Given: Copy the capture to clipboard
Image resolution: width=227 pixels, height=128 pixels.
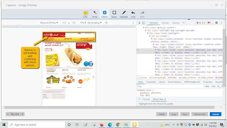Looking at the screenshot, I should [174, 114].
